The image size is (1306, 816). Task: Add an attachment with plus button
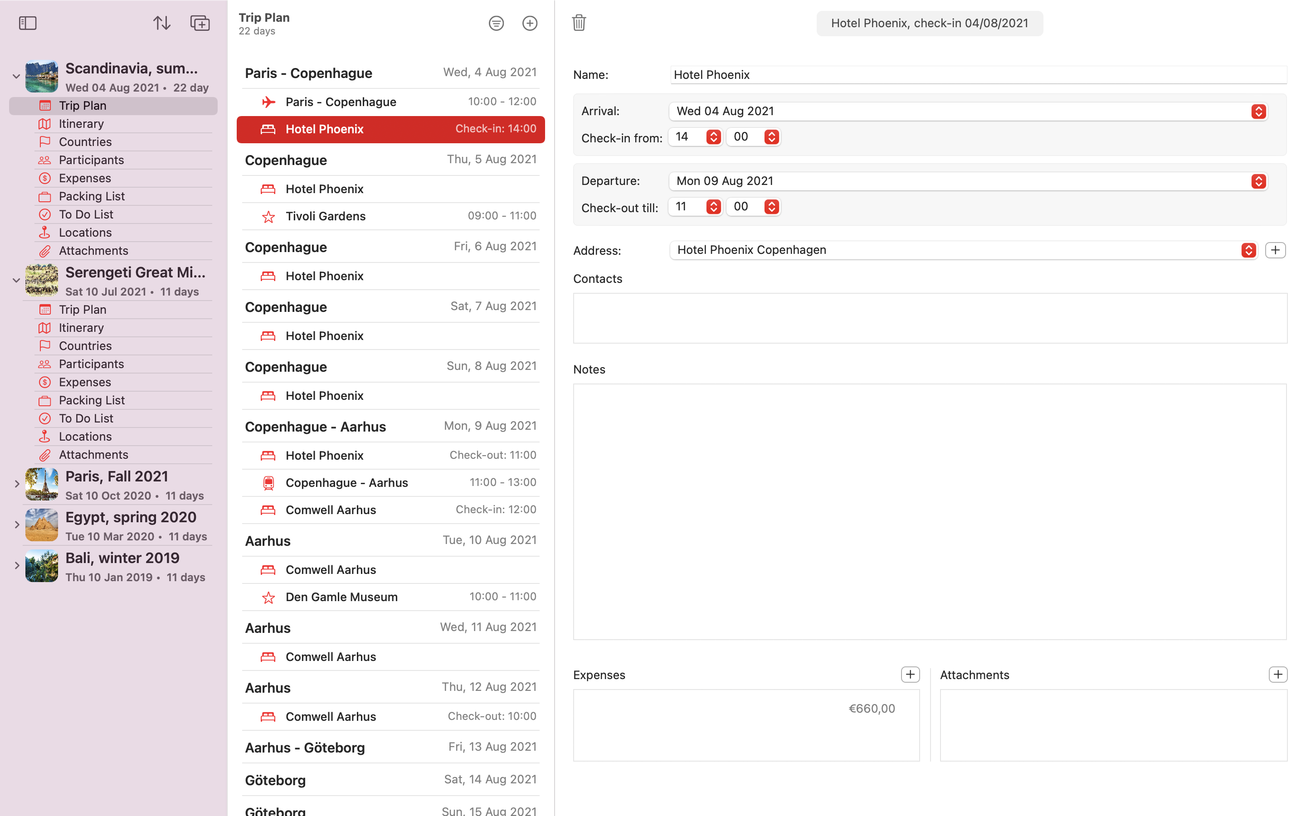pos(1278,675)
